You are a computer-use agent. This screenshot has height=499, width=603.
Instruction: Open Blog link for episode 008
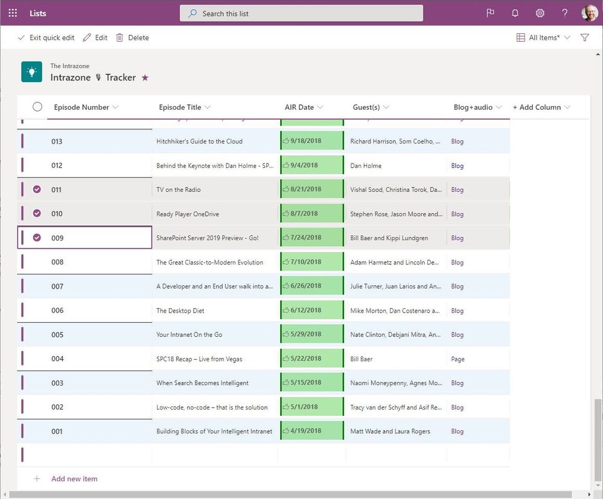(x=458, y=262)
